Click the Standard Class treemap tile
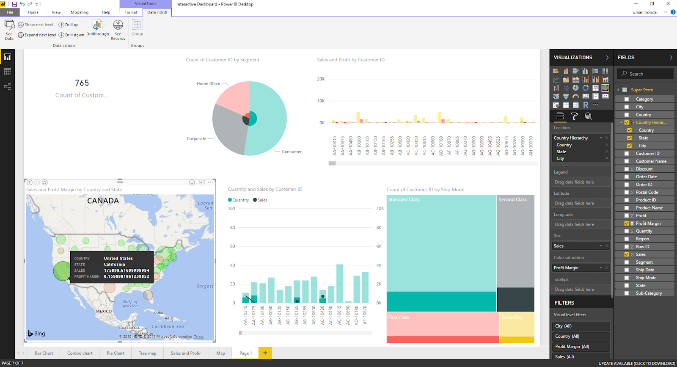 (x=441, y=253)
